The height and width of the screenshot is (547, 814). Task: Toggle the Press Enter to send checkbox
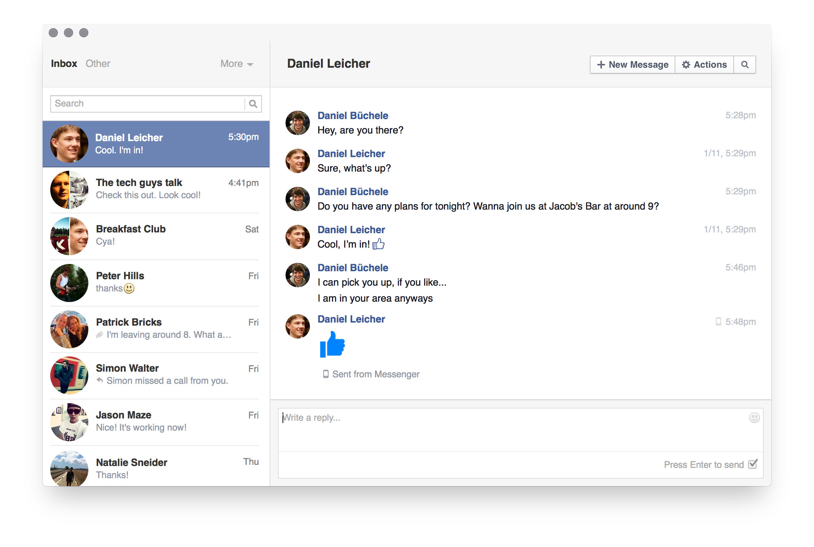point(752,464)
